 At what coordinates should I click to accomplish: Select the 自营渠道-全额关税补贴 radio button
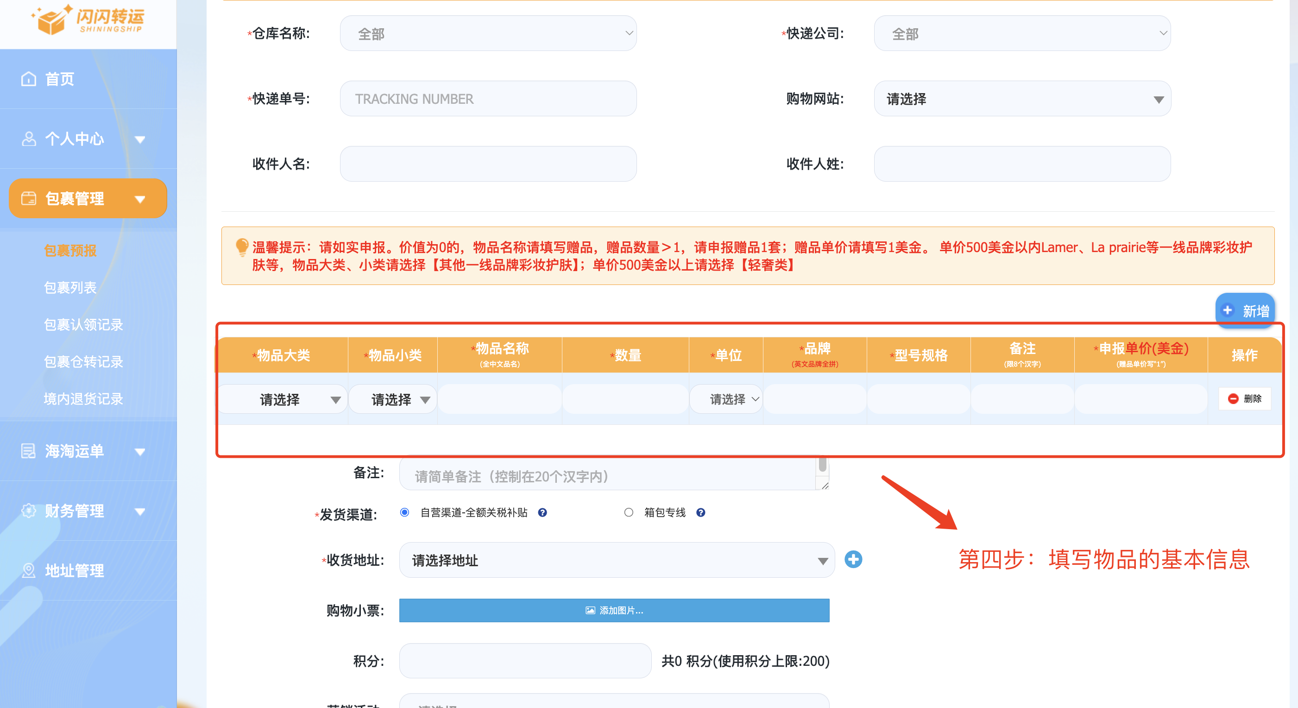(404, 512)
